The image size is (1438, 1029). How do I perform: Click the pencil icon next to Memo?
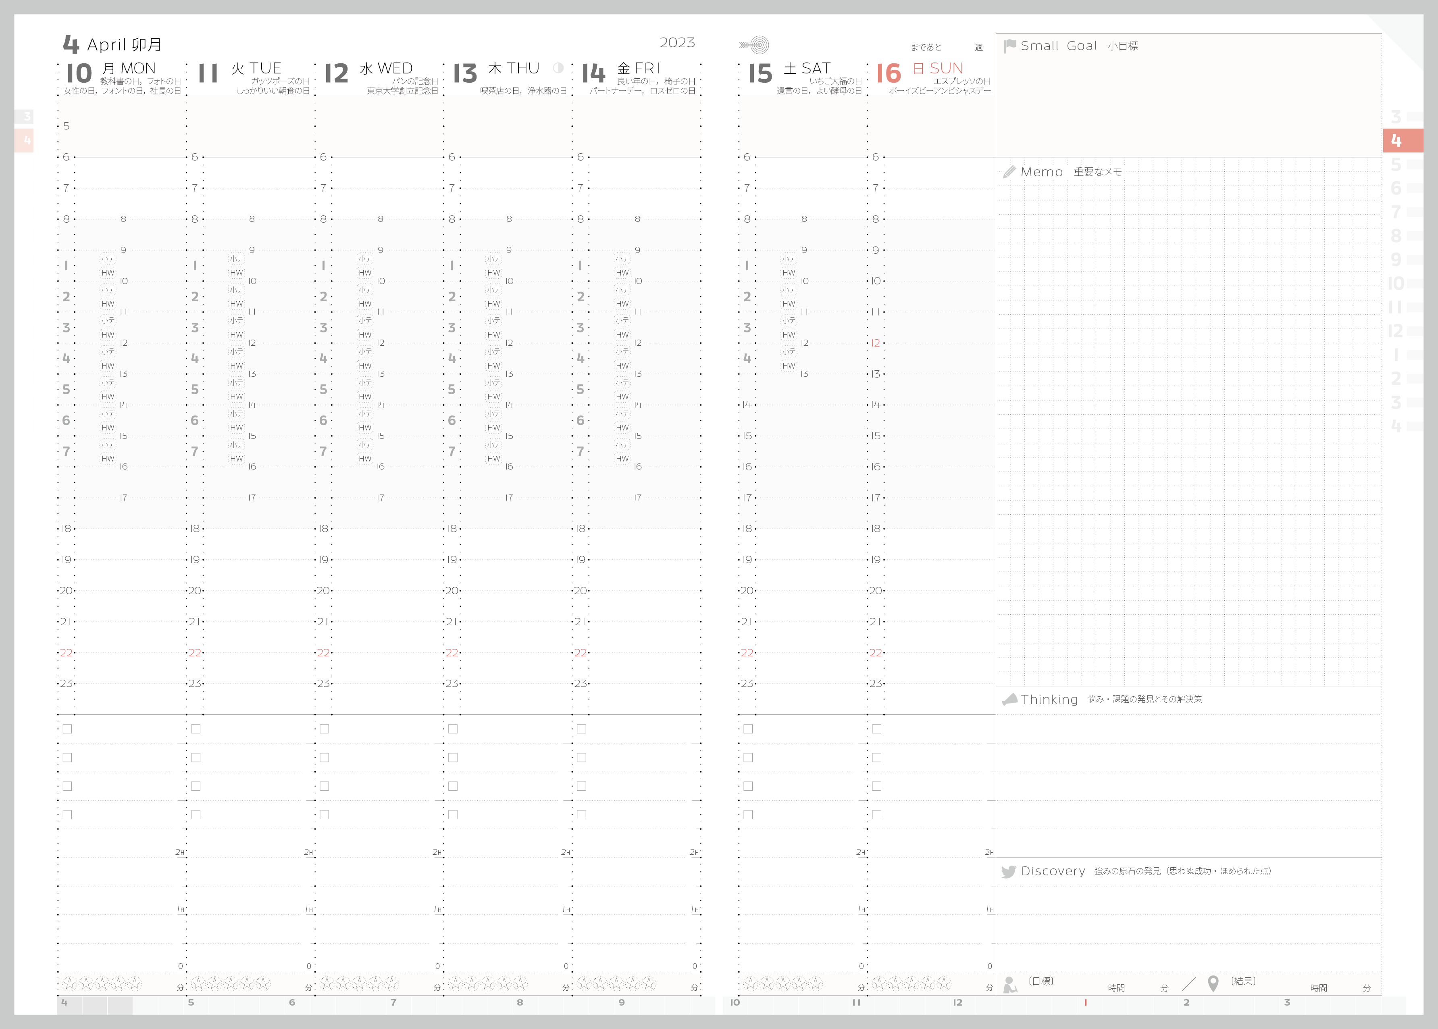[1009, 172]
